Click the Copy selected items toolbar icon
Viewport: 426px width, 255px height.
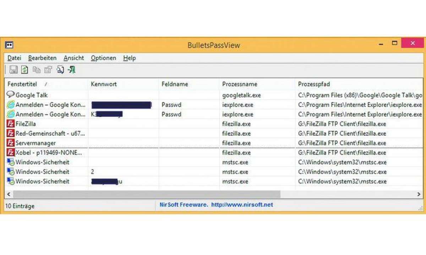click(36, 70)
